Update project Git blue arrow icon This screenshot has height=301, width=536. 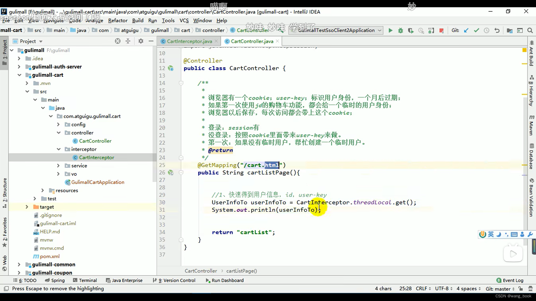pos(466,30)
